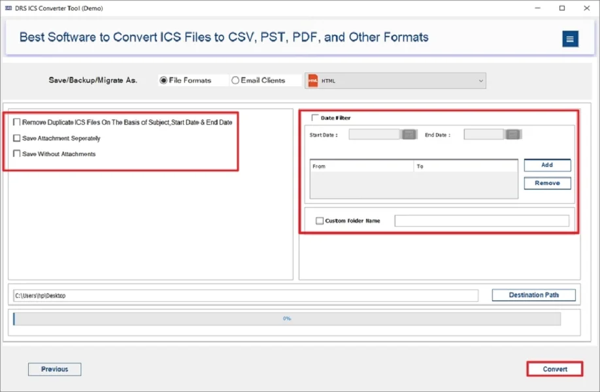Select the Email Clients radio button

[235, 80]
